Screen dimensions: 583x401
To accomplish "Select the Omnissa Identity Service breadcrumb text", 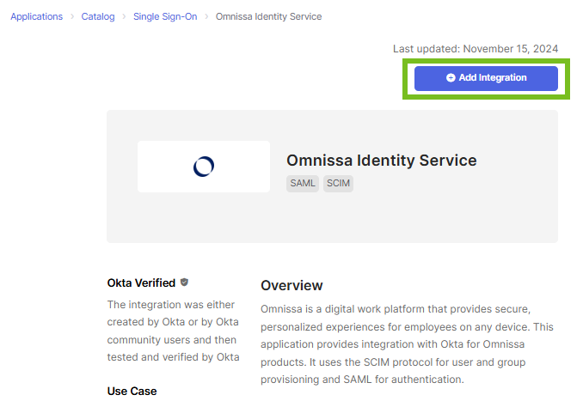I will point(268,16).
